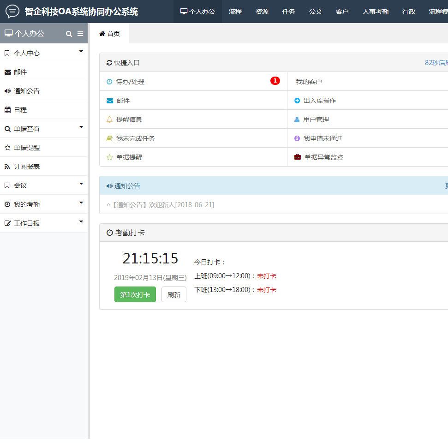Expand the 单据查看 dropdown arrow
Viewport: 448px width, 448px height.
[81, 127]
